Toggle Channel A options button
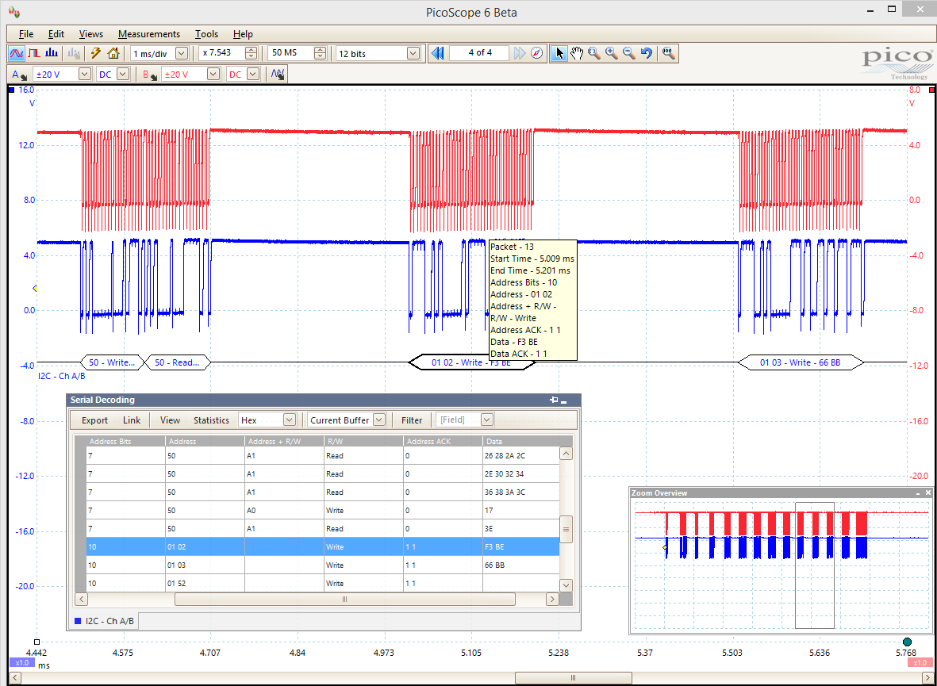The width and height of the screenshot is (937, 686). (x=19, y=74)
